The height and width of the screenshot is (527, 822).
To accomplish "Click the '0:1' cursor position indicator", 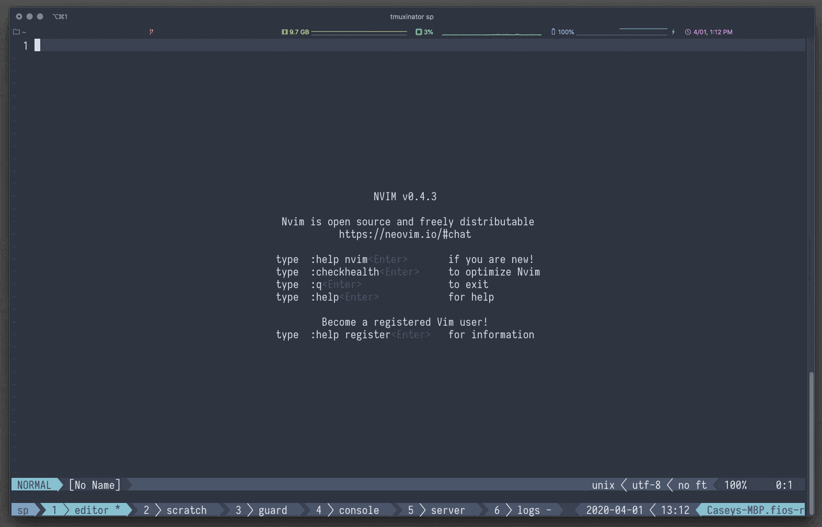I will 784,485.
